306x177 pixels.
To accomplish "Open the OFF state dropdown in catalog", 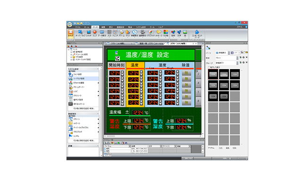I will 239,53.
